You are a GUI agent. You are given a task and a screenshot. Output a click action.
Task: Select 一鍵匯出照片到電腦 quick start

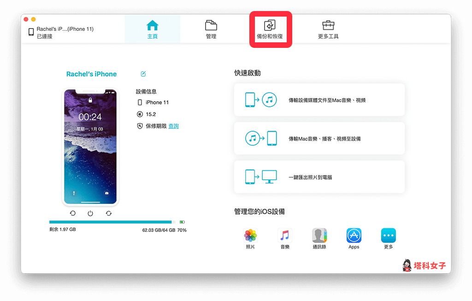coord(319,177)
